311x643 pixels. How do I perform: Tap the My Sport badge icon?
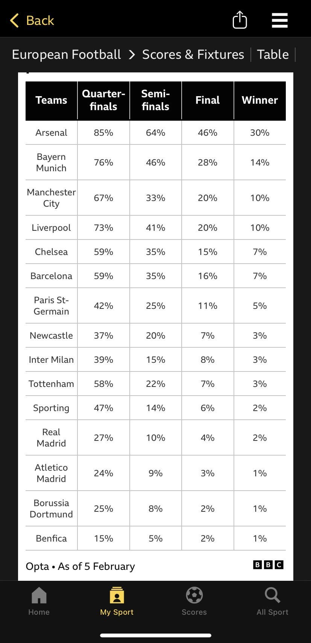tap(117, 596)
